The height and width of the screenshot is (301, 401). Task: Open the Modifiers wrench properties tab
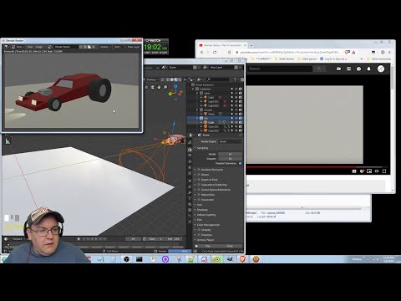190,192
